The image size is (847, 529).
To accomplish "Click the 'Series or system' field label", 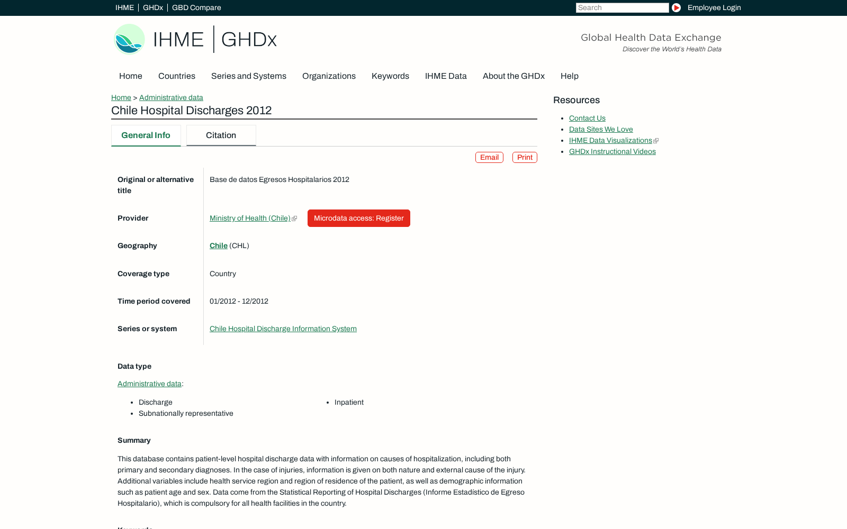I will click(x=147, y=329).
